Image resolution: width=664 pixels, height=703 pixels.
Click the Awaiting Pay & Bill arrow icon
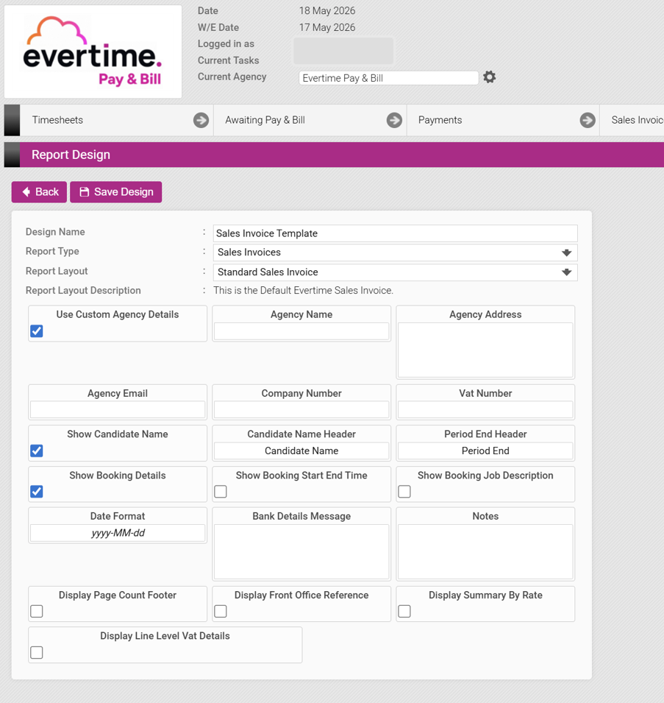pyautogui.click(x=394, y=120)
